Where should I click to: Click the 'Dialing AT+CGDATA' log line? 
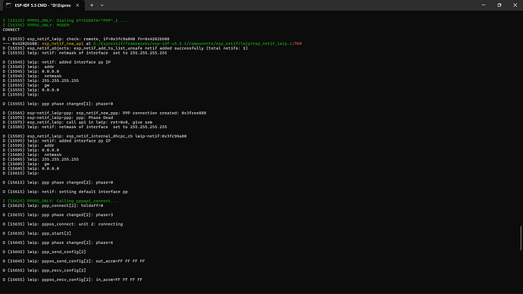coord(65,20)
